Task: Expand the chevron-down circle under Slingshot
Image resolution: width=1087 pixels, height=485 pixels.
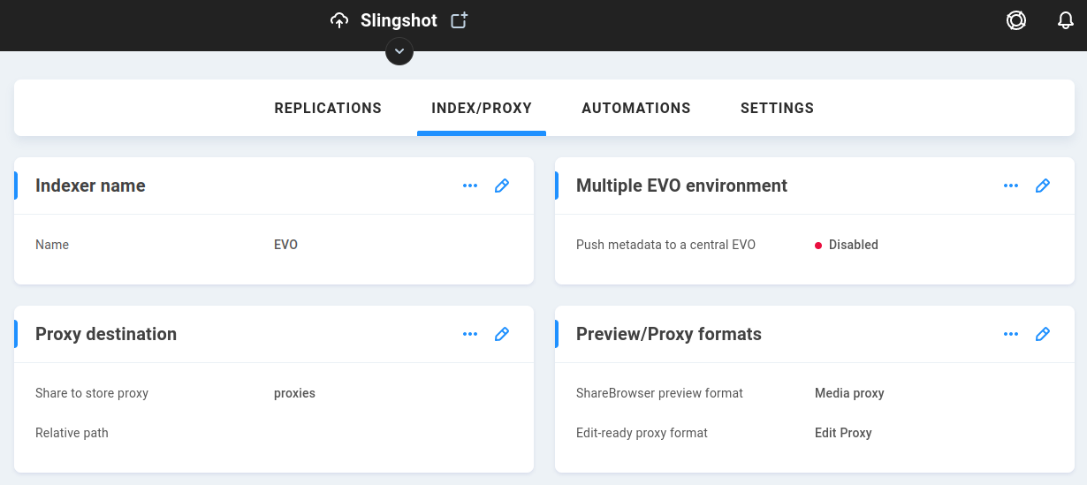Action: 399,51
